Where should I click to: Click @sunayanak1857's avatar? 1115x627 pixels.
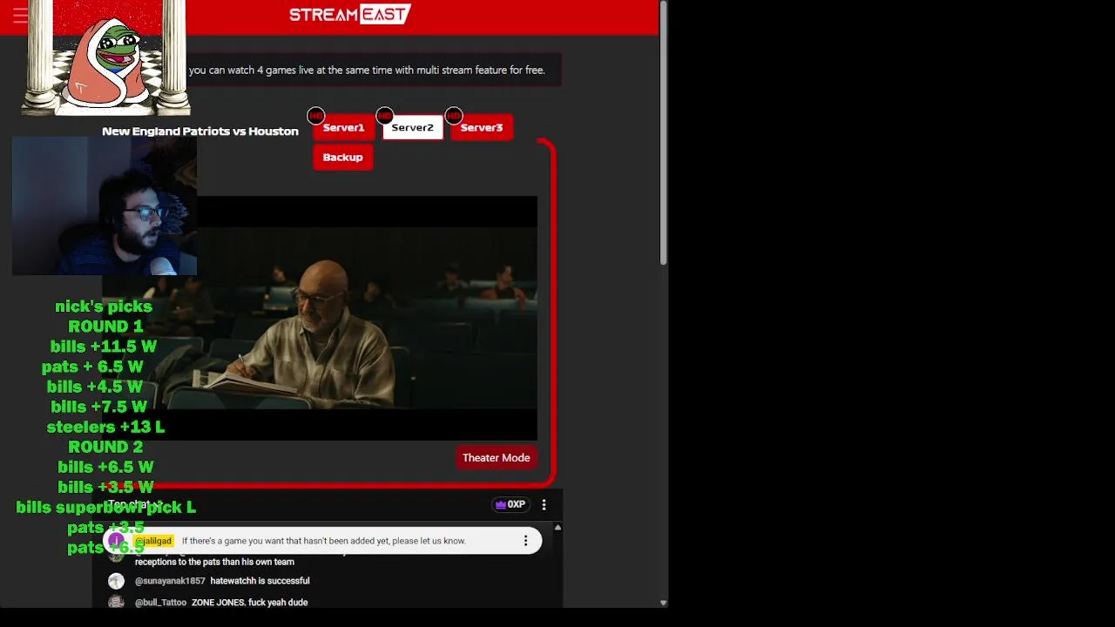coord(116,581)
